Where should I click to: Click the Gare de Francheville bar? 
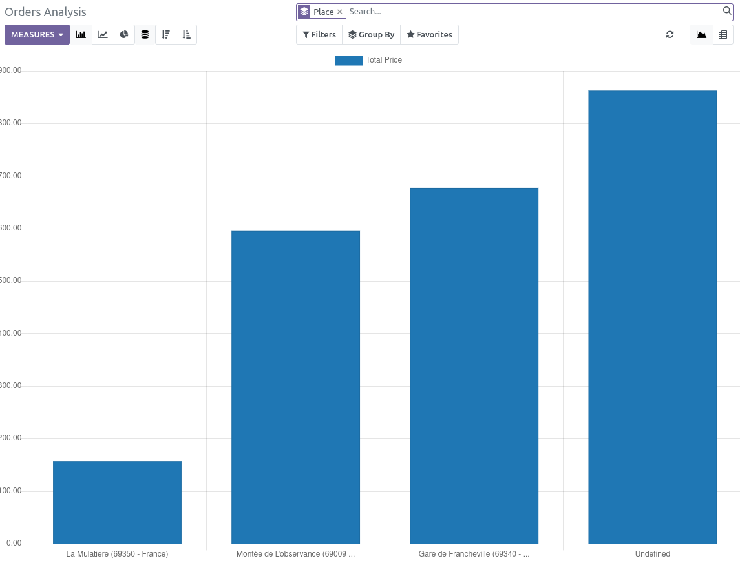474,366
